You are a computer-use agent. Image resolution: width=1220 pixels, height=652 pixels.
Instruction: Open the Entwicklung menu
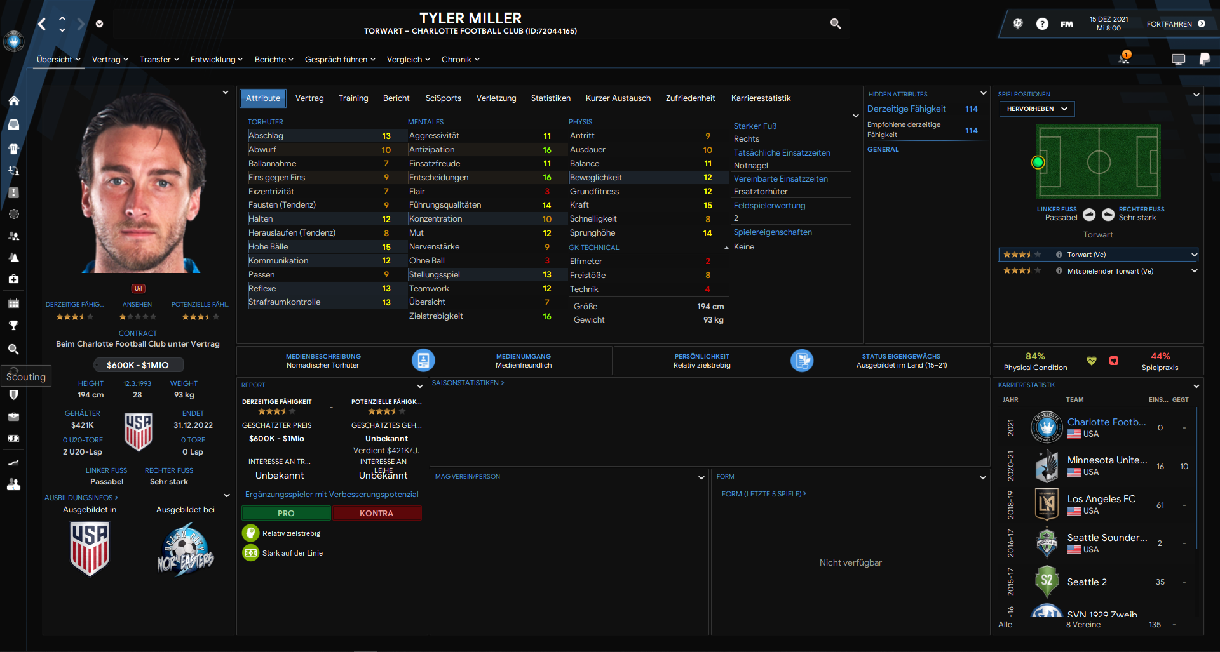(216, 60)
